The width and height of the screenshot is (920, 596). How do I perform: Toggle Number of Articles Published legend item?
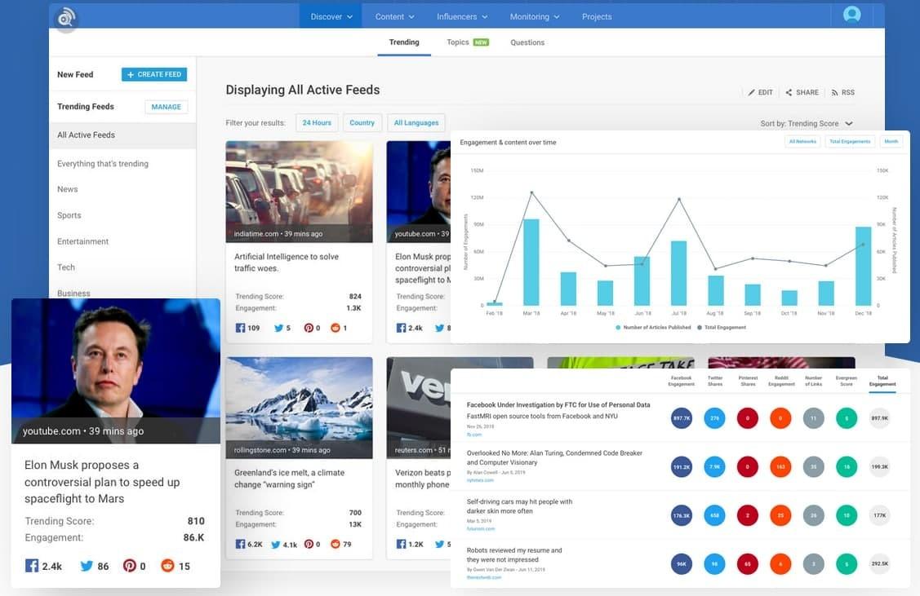(x=653, y=328)
